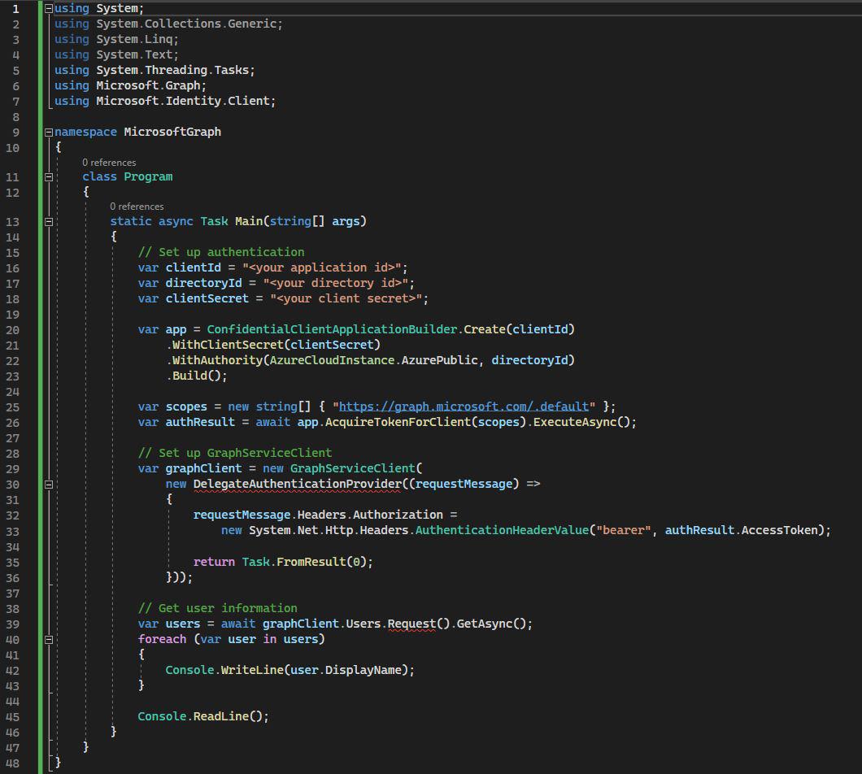Click the "<your application id>" string
This screenshot has width=862, height=774.
coord(321,267)
